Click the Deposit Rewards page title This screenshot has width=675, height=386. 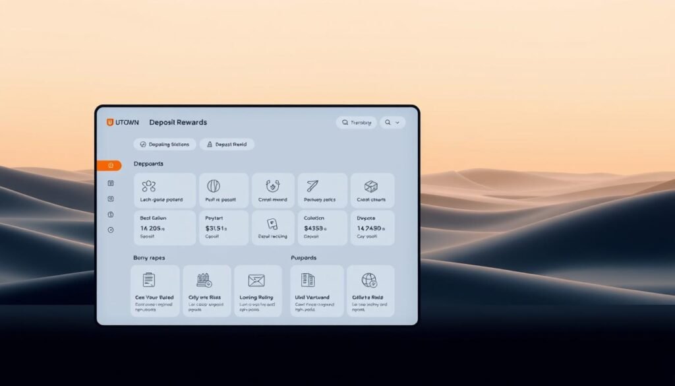178,123
